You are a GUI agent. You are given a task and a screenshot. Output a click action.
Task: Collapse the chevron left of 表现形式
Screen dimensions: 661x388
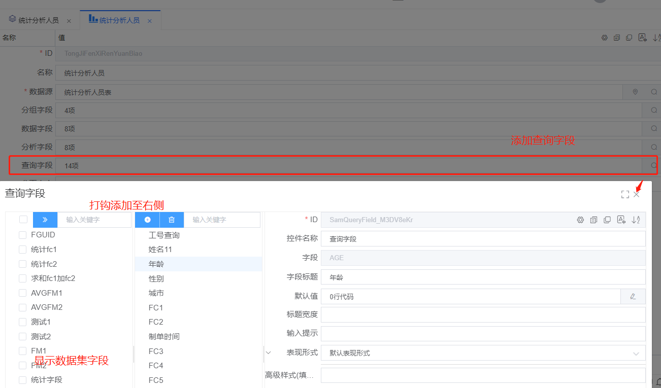[269, 352]
